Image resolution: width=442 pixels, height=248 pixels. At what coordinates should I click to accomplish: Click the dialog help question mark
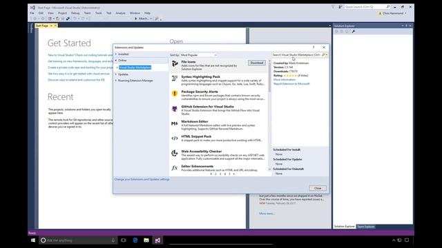pyautogui.click(x=314, y=48)
